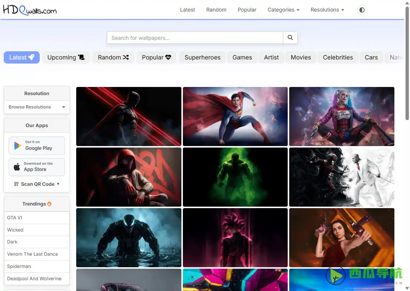Screen dimensions: 410x291
Task: Open the Daredevil versus Kingpin wallpaper
Action: pyautogui.click(x=342, y=177)
